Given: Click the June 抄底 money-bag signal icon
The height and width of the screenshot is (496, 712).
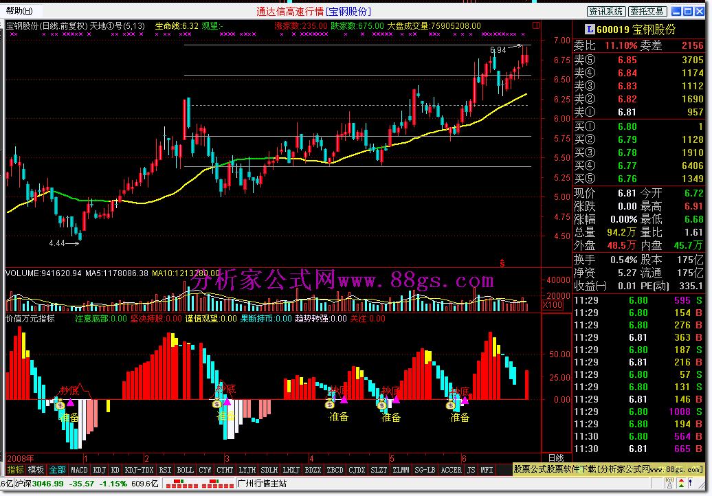Looking at the screenshot, I should [x=450, y=405].
